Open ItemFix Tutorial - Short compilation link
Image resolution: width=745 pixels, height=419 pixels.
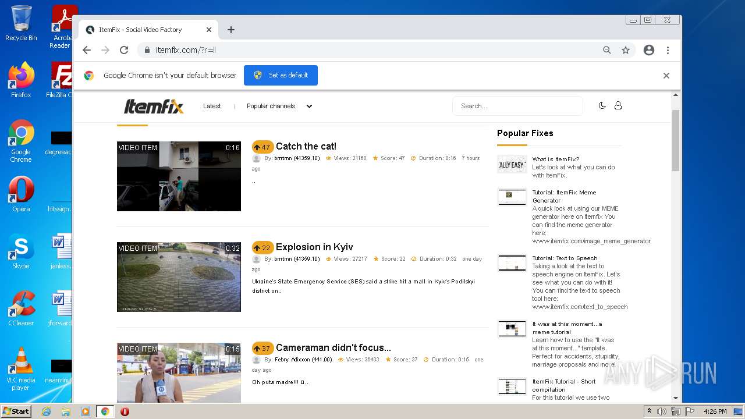point(564,385)
